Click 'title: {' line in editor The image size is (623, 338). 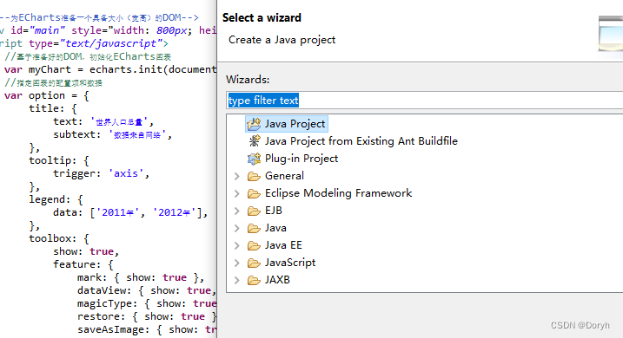(53, 108)
